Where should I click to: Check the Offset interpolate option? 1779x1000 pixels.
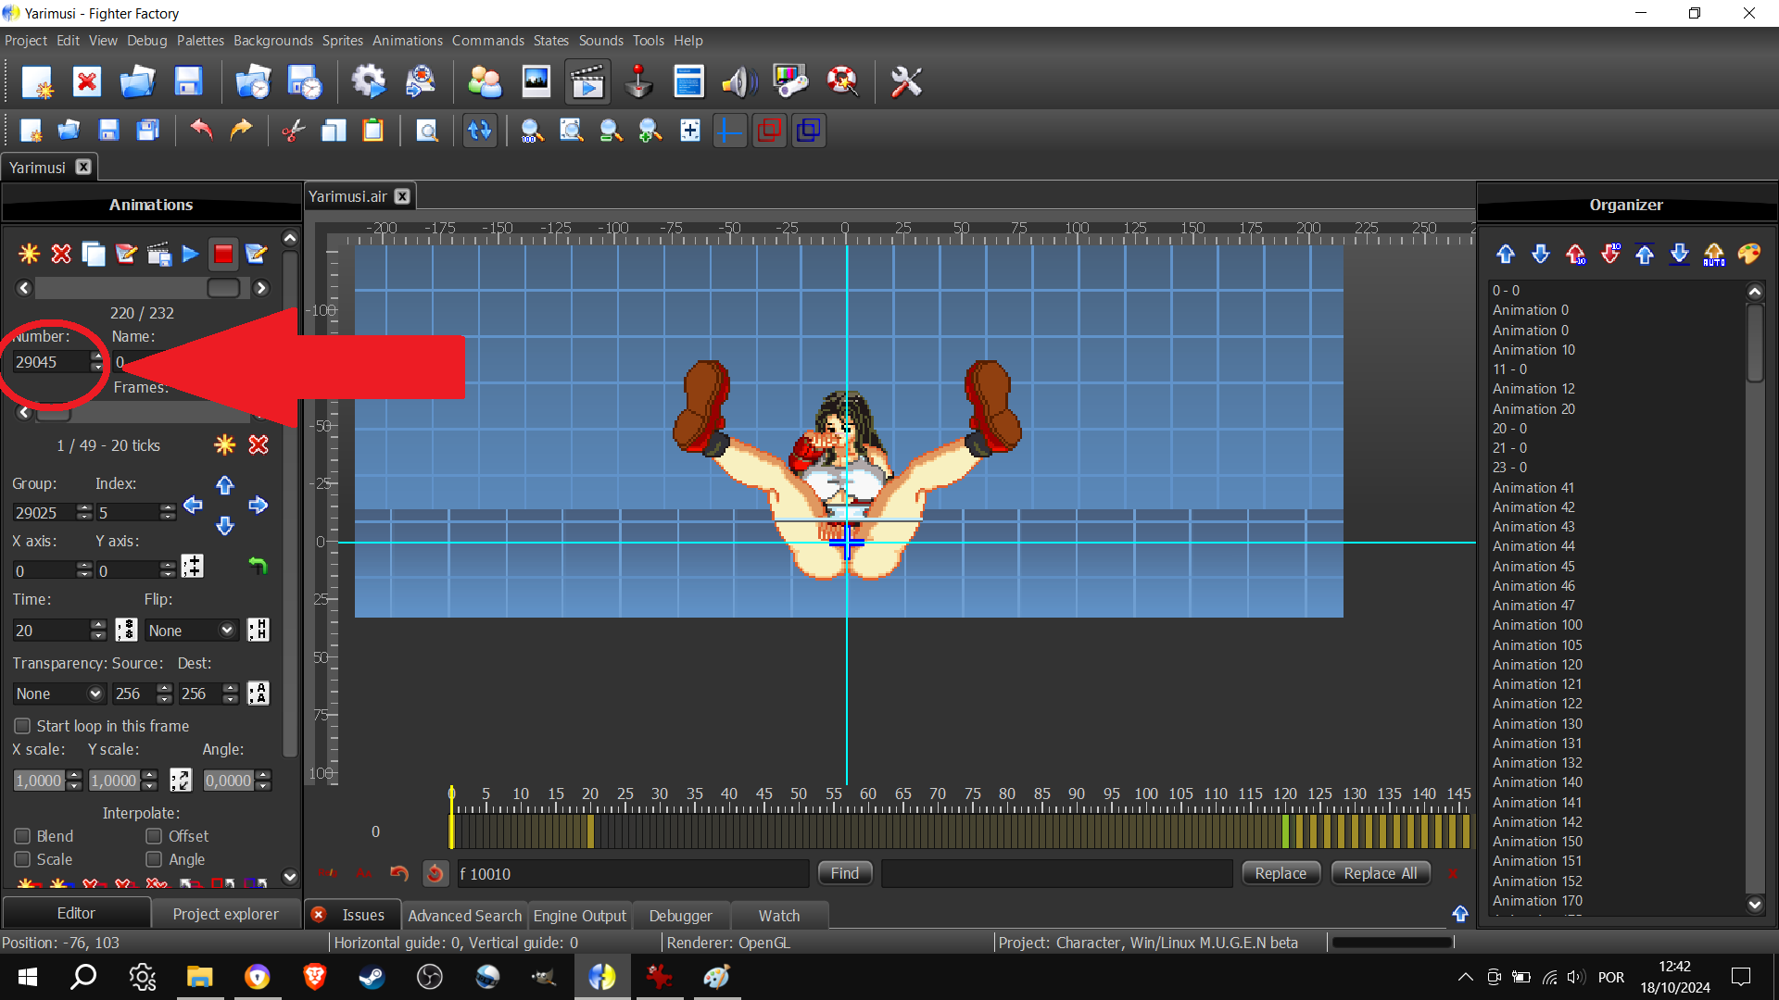coord(154,836)
